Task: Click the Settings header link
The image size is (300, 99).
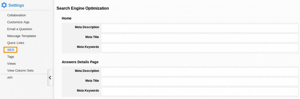Action: (16, 5)
